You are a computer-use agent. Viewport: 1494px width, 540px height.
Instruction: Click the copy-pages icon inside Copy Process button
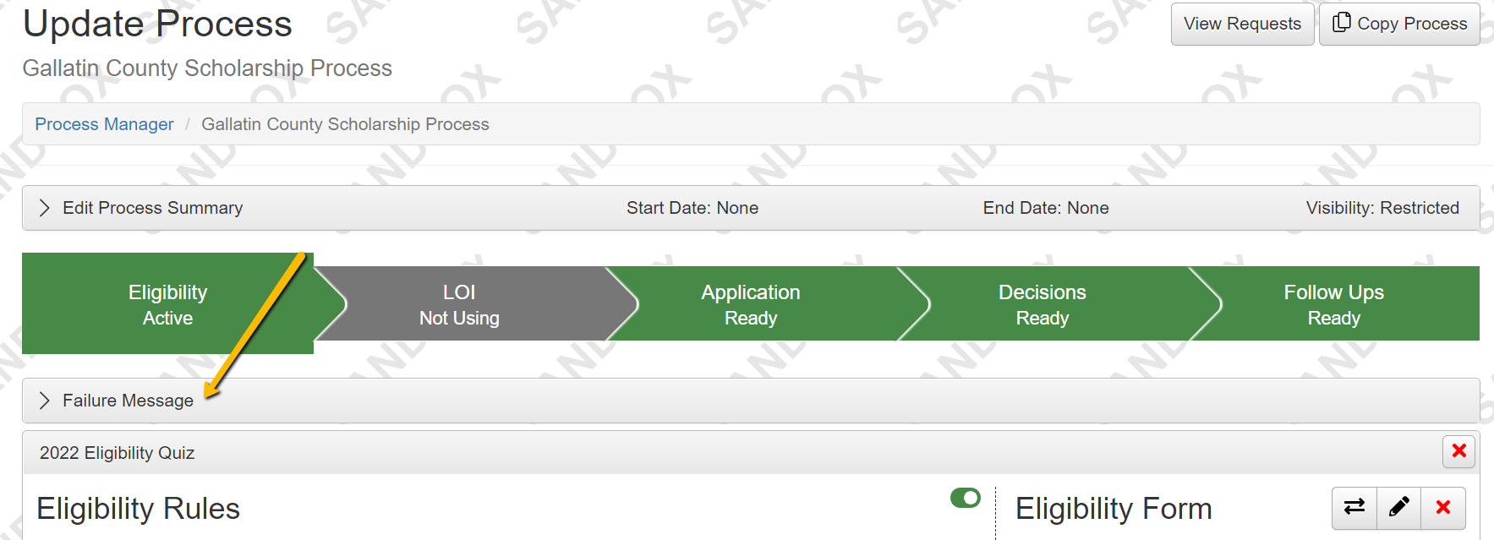coord(1342,21)
